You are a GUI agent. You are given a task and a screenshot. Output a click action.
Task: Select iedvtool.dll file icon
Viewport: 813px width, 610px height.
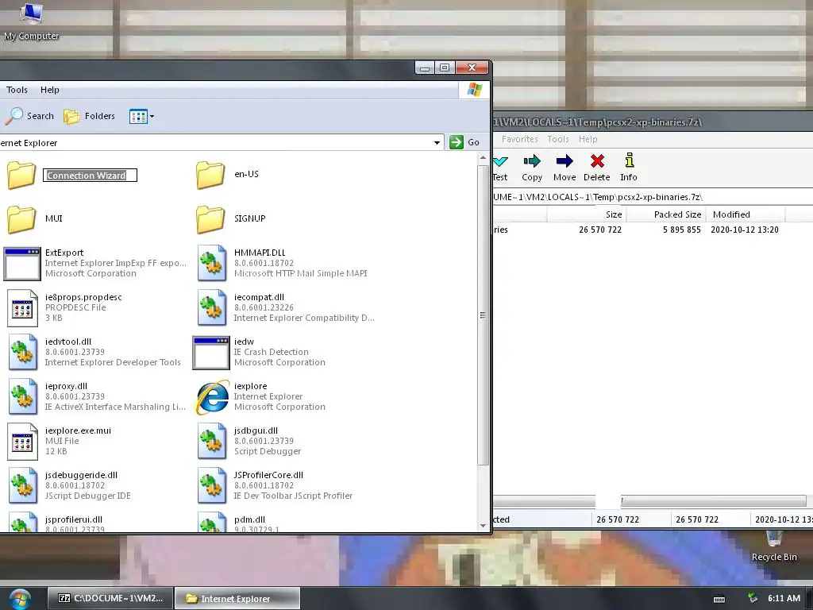click(x=22, y=352)
